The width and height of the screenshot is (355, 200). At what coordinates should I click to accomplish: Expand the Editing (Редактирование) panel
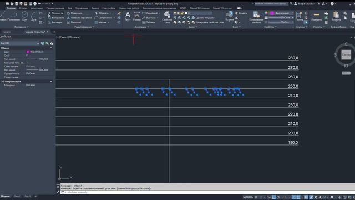pos(84,27)
